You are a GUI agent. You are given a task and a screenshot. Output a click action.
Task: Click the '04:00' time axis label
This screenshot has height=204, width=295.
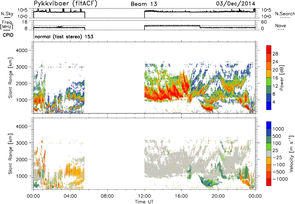(x=70, y=196)
